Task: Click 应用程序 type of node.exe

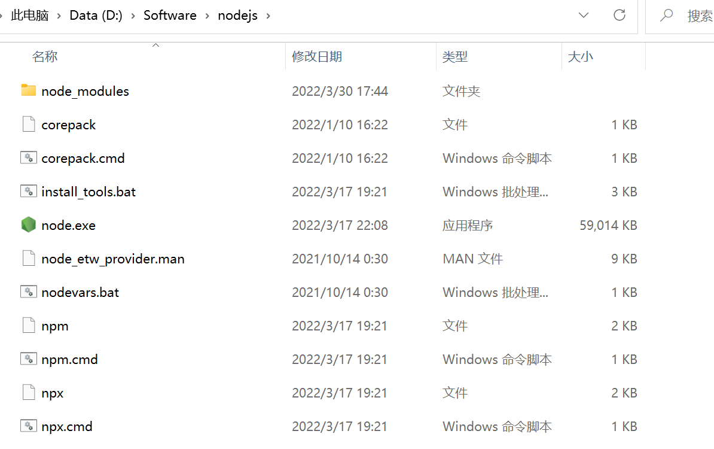Action: coord(468,225)
